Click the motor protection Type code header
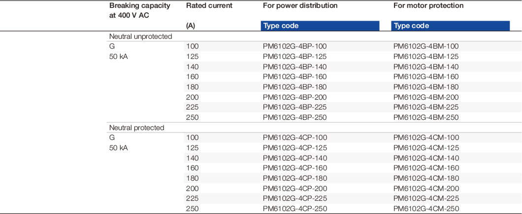Viewport: 522px width, 214px height. click(x=450, y=26)
